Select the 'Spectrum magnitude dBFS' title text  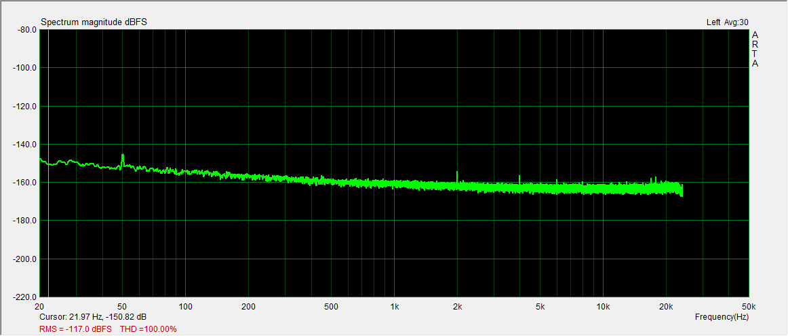tap(94, 22)
